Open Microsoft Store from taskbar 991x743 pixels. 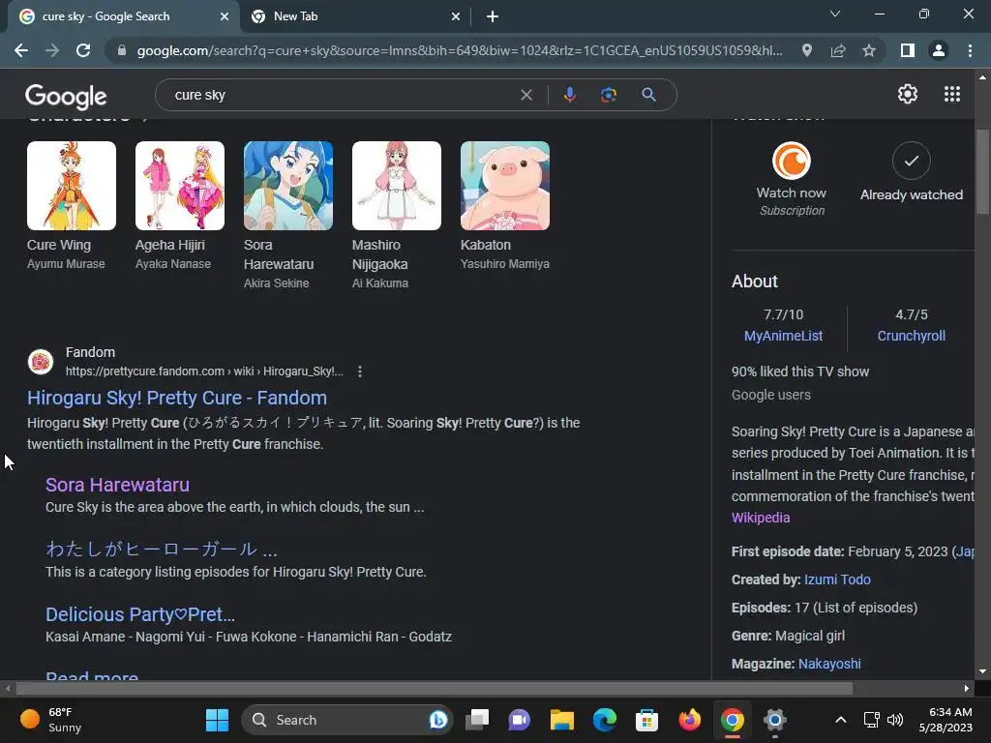[646, 720]
